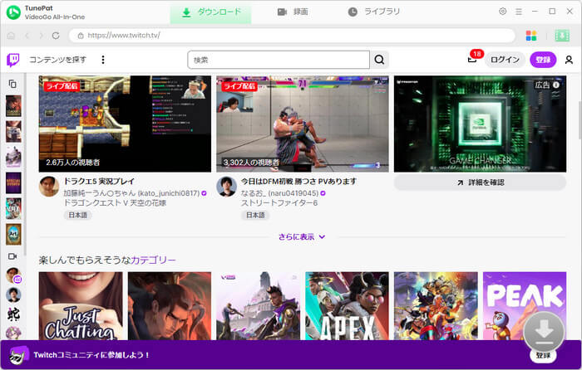
Task: Click the URL address bar
Action: [x=292, y=36]
